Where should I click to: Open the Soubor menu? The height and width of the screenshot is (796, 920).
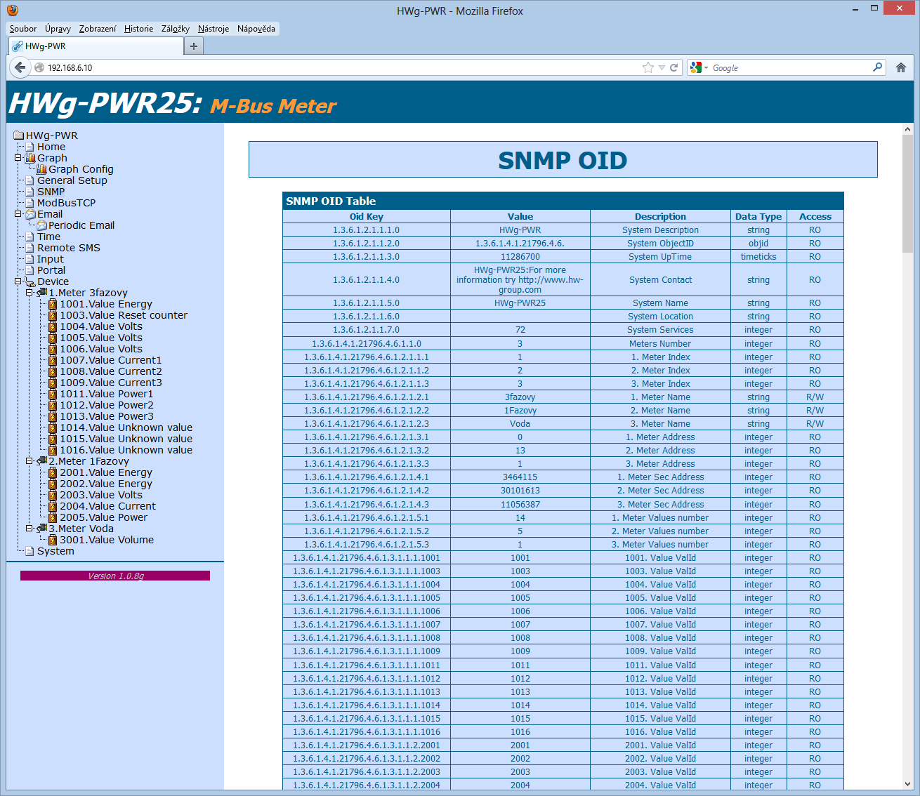pos(23,29)
